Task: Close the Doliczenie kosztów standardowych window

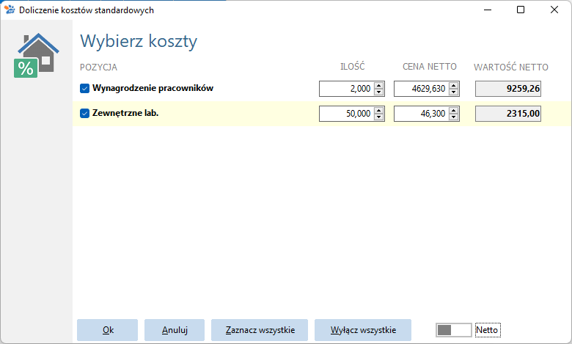Action: (554, 10)
